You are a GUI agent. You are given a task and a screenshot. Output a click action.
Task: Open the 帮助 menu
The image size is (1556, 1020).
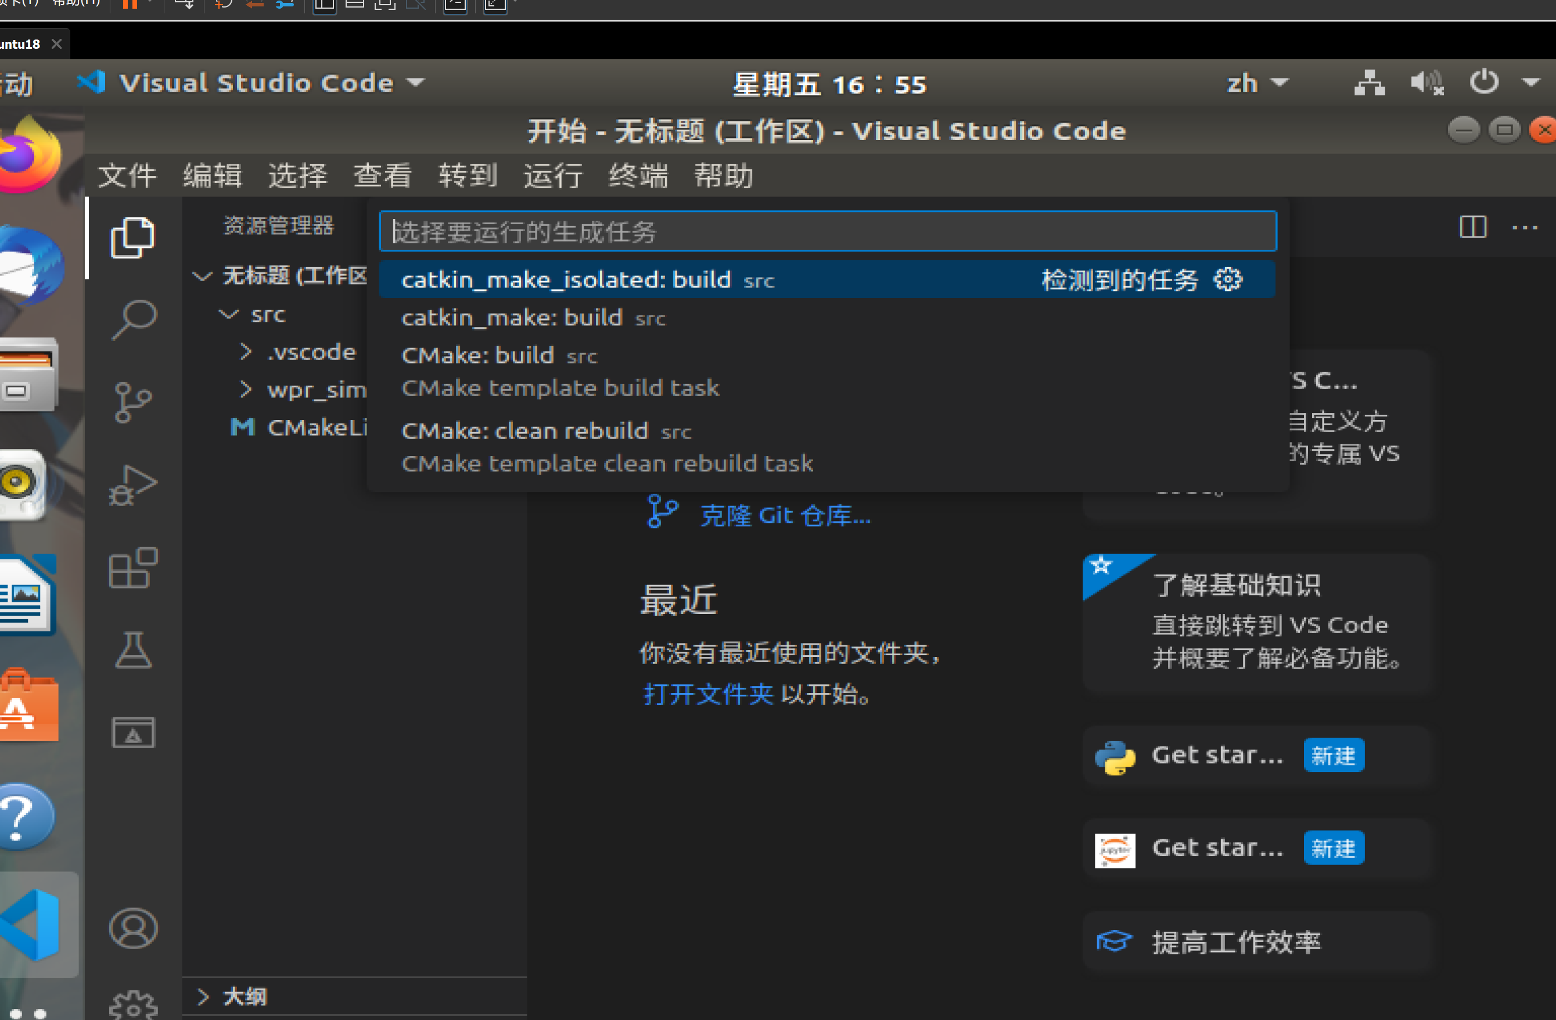[x=723, y=175]
